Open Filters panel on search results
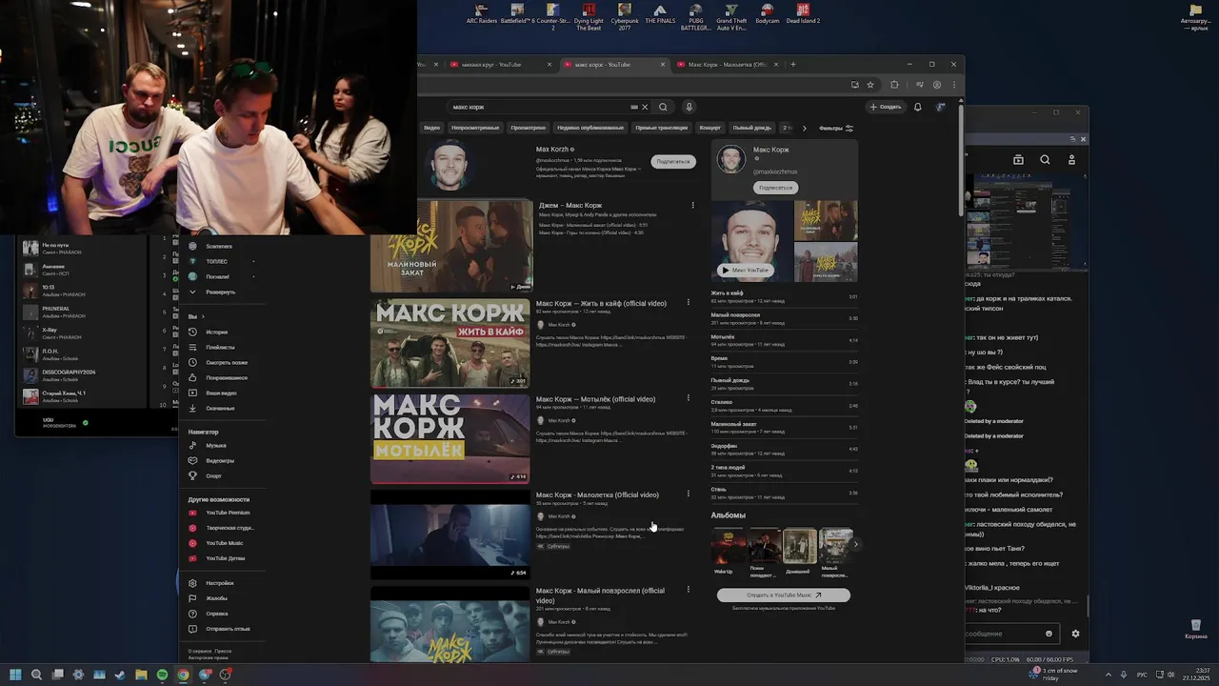The image size is (1219, 686). point(837,128)
